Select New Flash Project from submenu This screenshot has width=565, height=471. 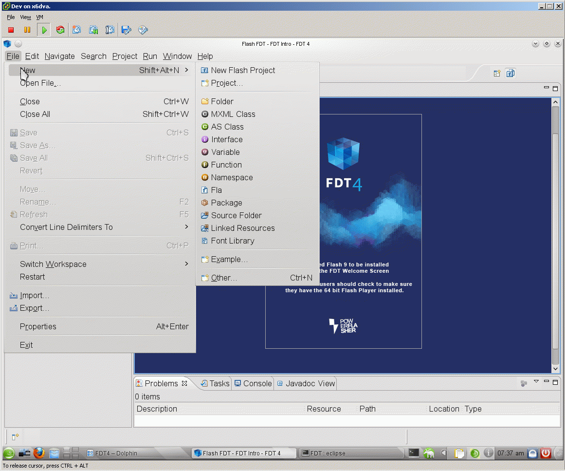pos(257,70)
